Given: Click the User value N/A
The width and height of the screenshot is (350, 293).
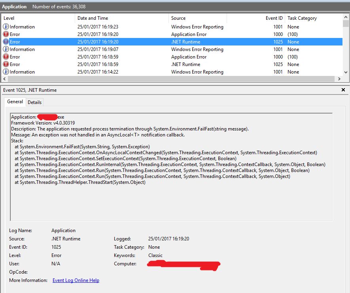Looking at the screenshot, I should coord(56,264).
